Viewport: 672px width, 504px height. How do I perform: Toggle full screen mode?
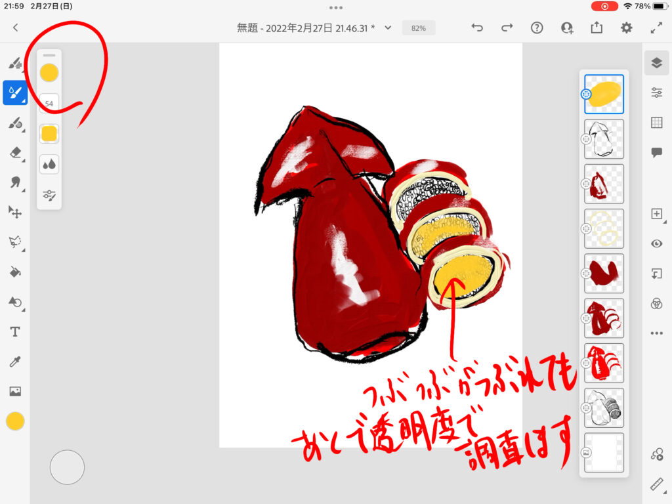[656, 28]
